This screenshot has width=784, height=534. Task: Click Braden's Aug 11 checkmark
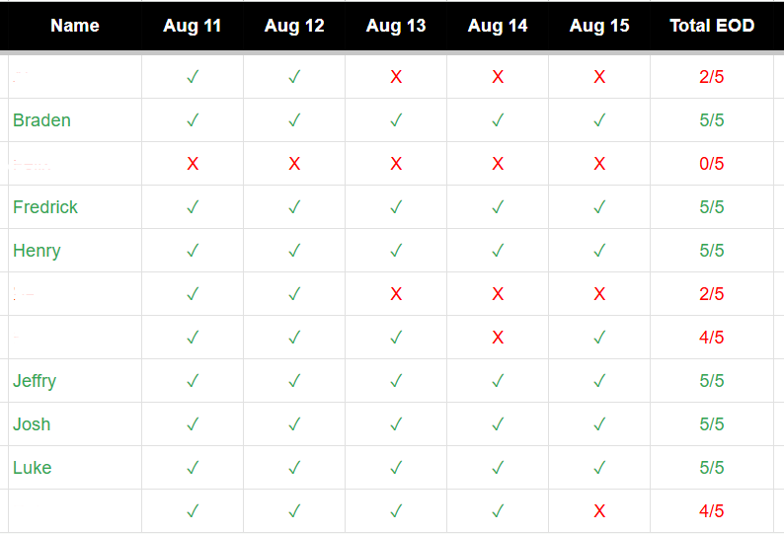[x=193, y=120]
